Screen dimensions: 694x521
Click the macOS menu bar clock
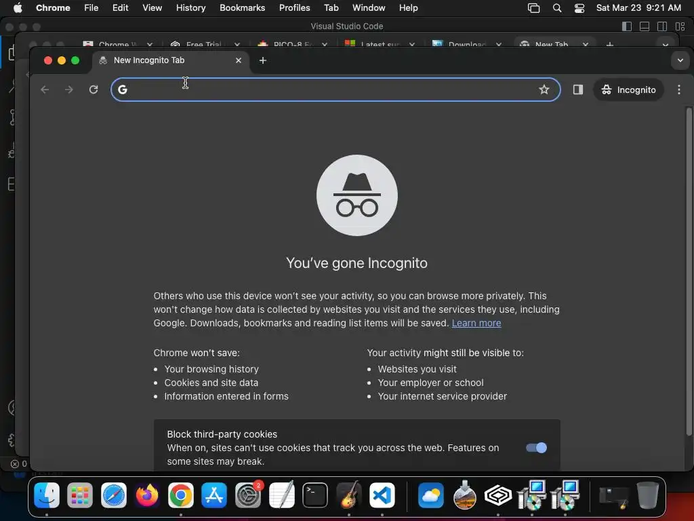(638, 8)
